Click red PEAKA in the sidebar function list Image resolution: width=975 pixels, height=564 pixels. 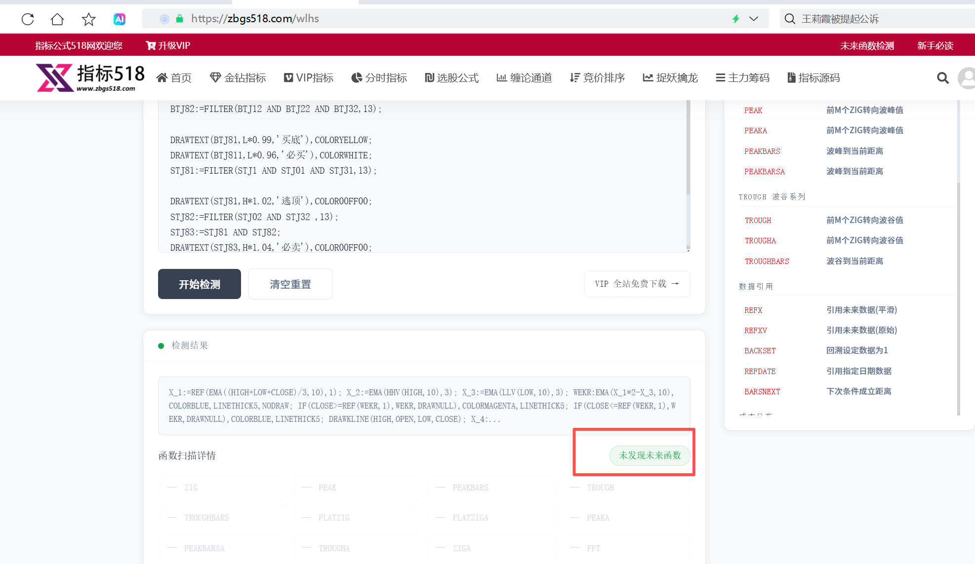[x=756, y=131]
